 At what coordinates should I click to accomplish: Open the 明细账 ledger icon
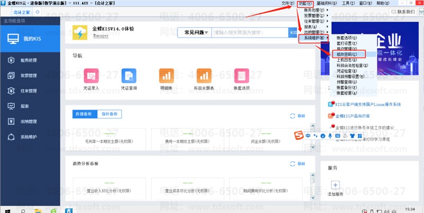[x=166, y=76]
